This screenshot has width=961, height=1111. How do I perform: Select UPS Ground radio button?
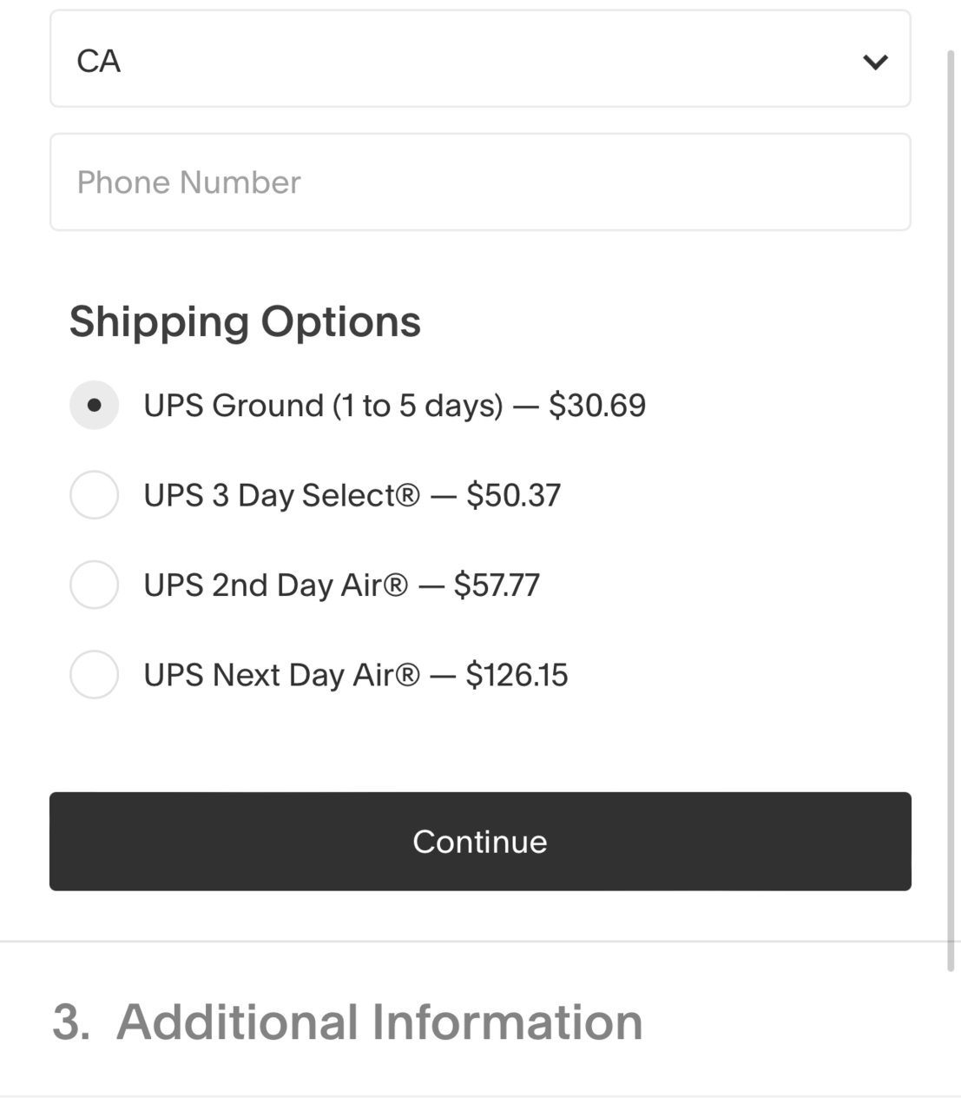94,405
